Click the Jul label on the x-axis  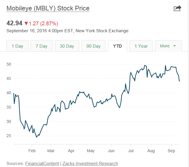tap(131, 151)
